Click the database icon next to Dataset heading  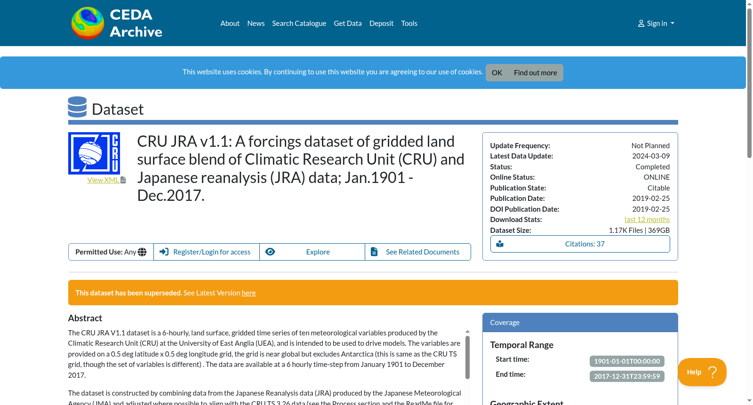[77, 107]
